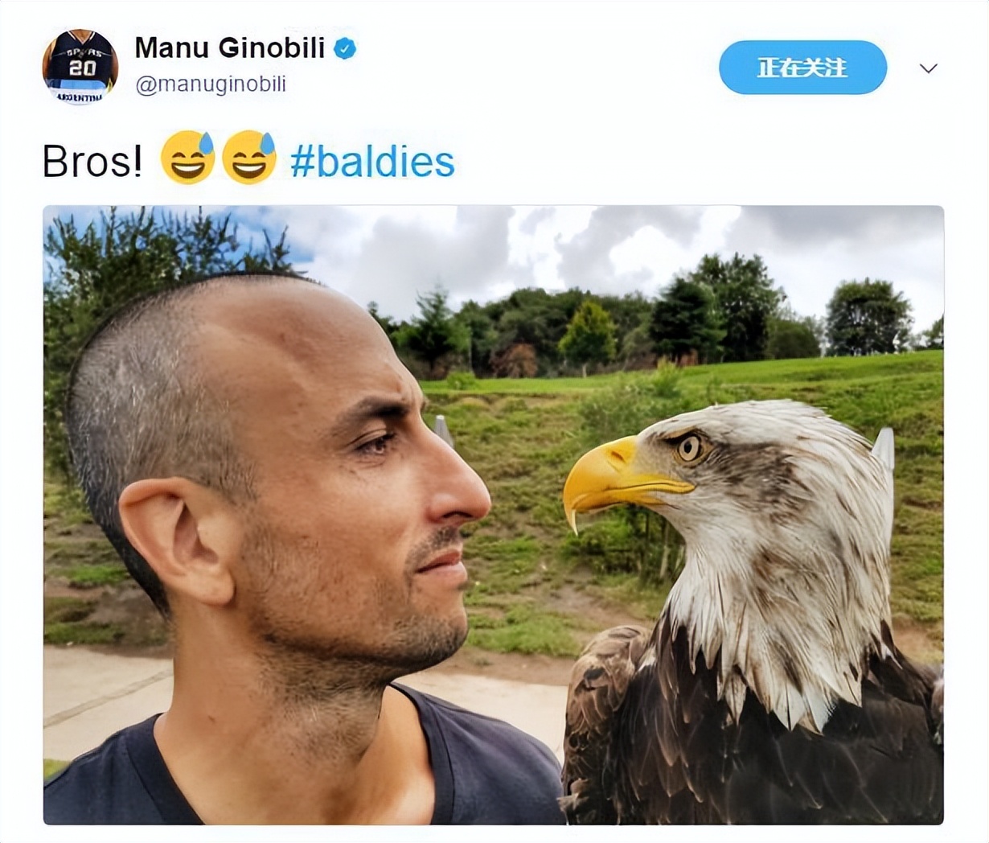Open Manu Ginobili's profile avatar
989x843 pixels.
click(x=80, y=68)
